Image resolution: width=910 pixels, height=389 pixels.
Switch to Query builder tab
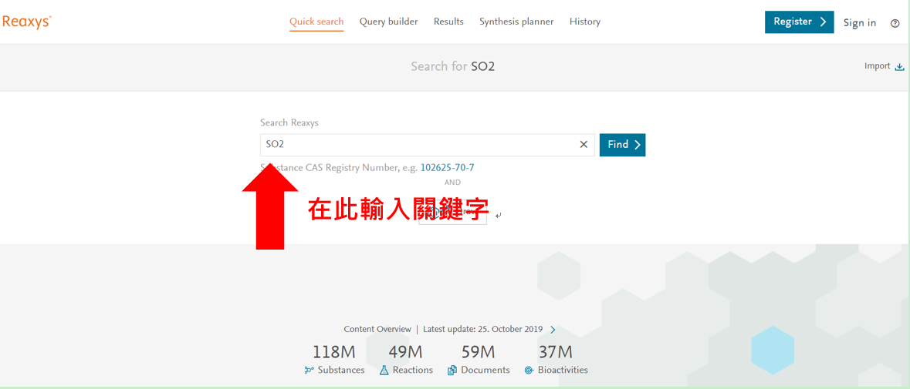[x=388, y=22]
